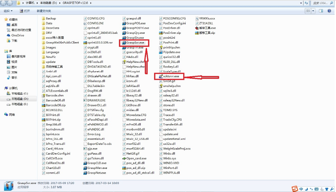Viewport: 336px width, 192px height.
Task: Open 网络 network in sidebar
Action: 10,115
